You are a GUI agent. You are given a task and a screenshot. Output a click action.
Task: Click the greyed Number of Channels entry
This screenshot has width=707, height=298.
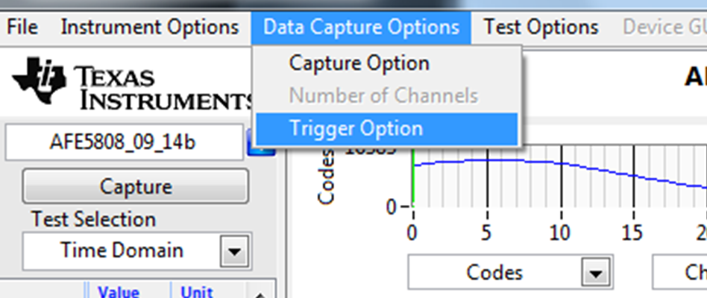(383, 96)
